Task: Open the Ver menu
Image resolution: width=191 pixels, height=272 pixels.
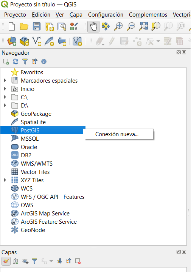Action: point(60,15)
